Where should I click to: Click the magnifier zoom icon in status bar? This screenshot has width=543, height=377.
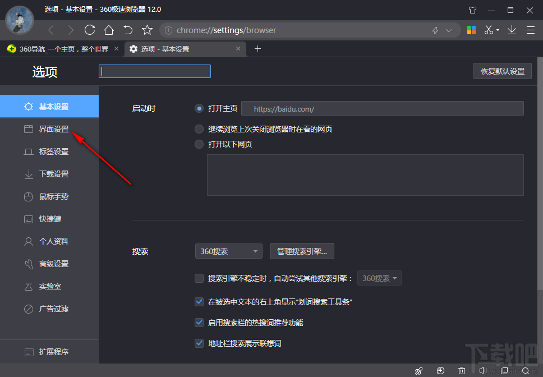pos(526,371)
